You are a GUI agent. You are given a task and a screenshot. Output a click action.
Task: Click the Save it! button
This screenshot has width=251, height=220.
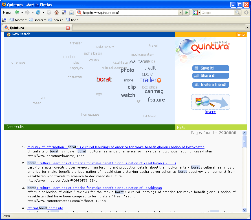[211, 68]
